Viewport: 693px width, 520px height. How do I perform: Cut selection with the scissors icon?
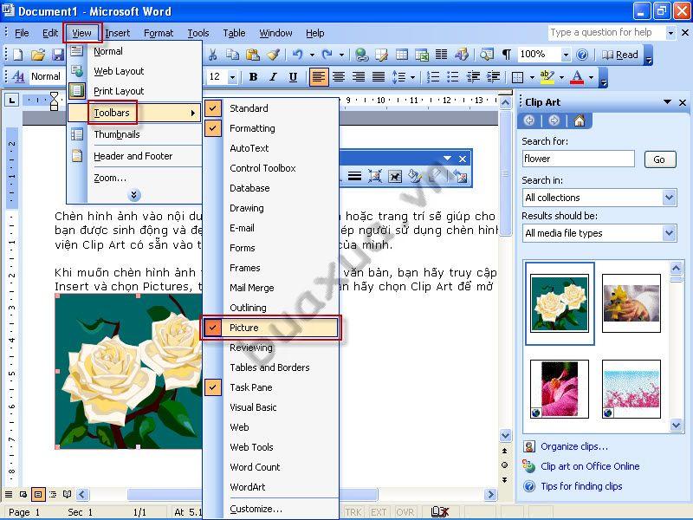pos(212,55)
